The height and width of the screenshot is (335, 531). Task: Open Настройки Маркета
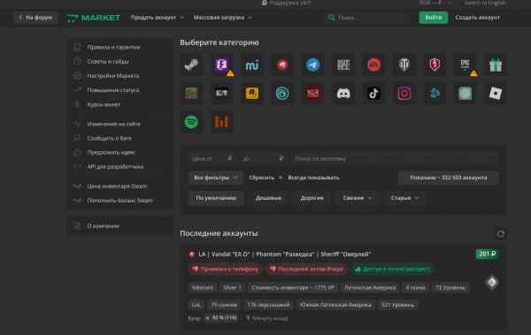click(x=119, y=76)
